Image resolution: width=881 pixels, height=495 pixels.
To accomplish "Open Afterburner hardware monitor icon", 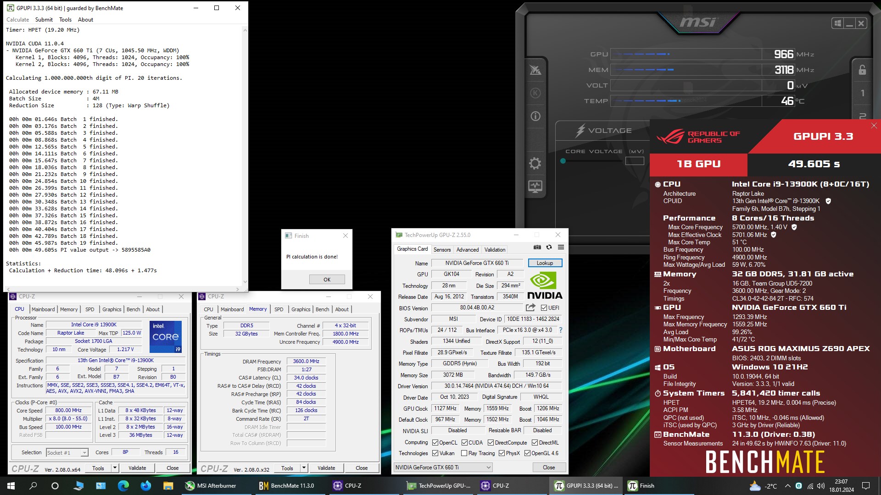I will tap(535, 187).
